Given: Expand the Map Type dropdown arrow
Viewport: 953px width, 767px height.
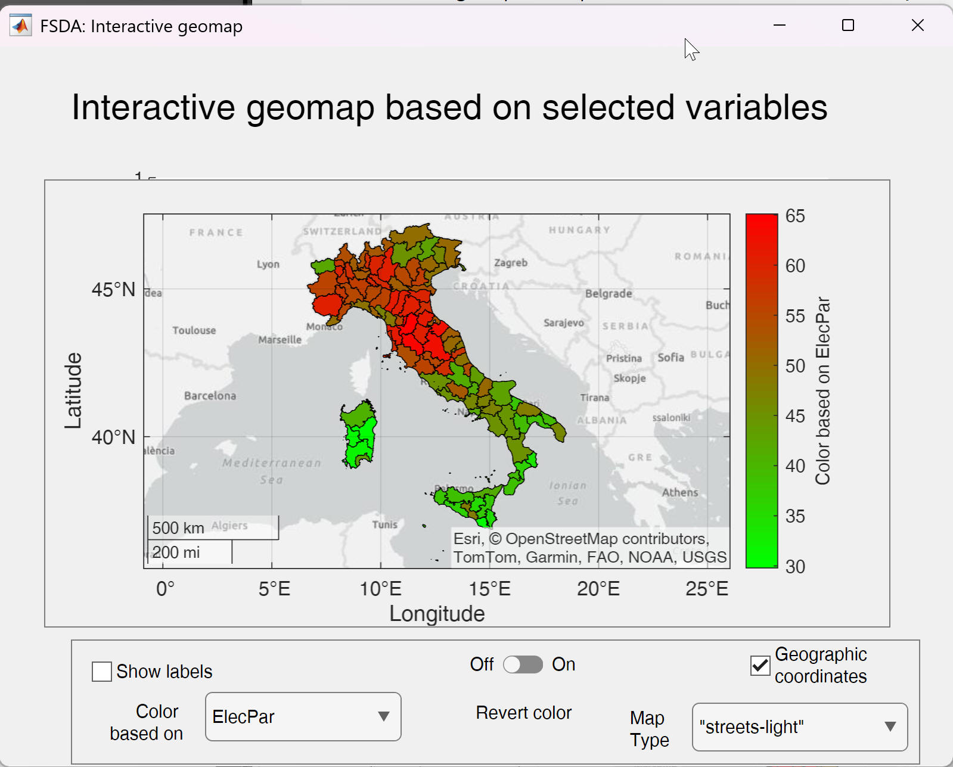Looking at the screenshot, I should 890,726.
